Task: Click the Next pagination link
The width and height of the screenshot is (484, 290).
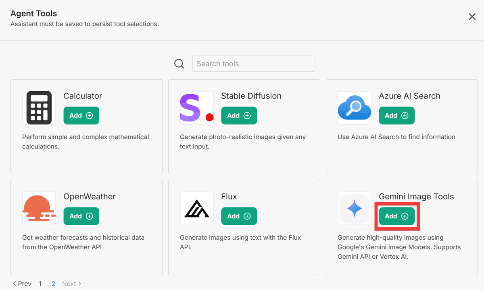Action: (x=71, y=284)
